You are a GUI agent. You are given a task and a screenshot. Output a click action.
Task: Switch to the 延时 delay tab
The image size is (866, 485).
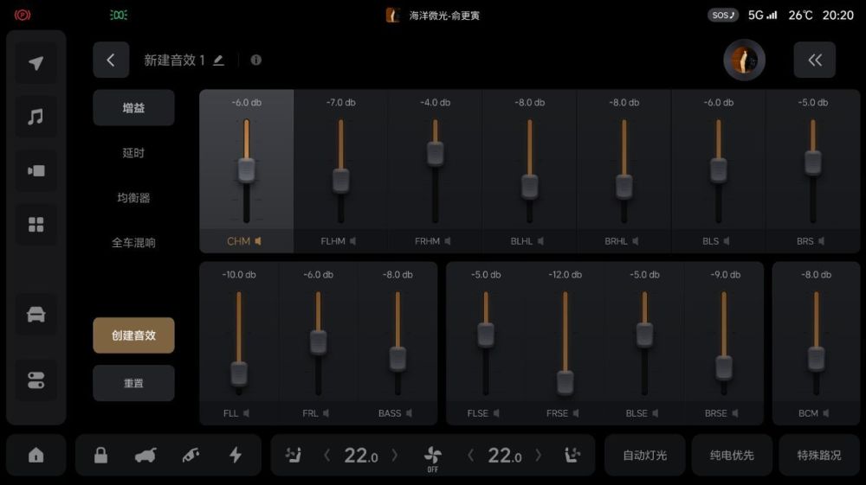click(133, 153)
